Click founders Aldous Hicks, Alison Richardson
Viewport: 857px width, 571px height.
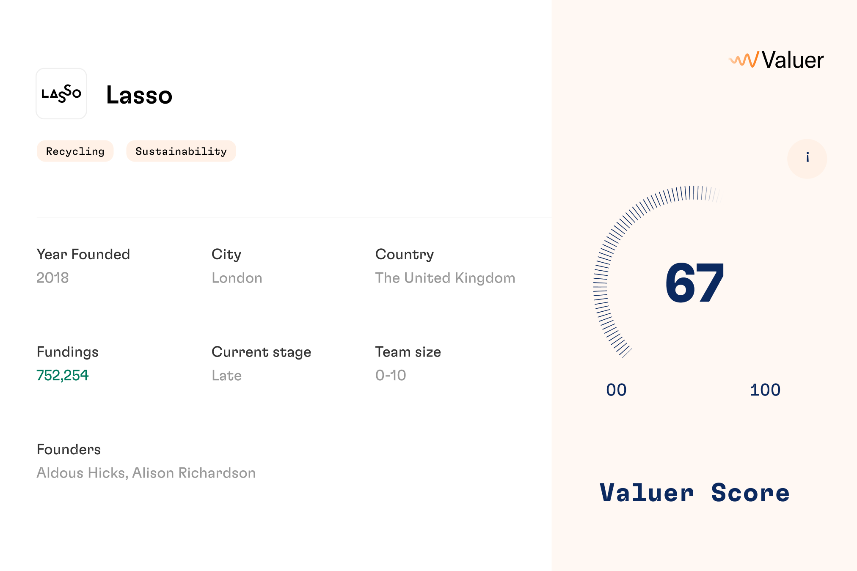(x=146, y=473)
